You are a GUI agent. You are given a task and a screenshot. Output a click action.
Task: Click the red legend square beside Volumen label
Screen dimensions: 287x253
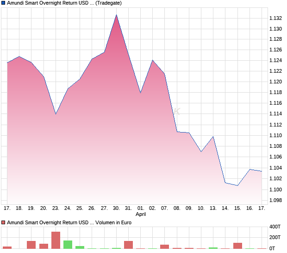[x=3, y=222]
